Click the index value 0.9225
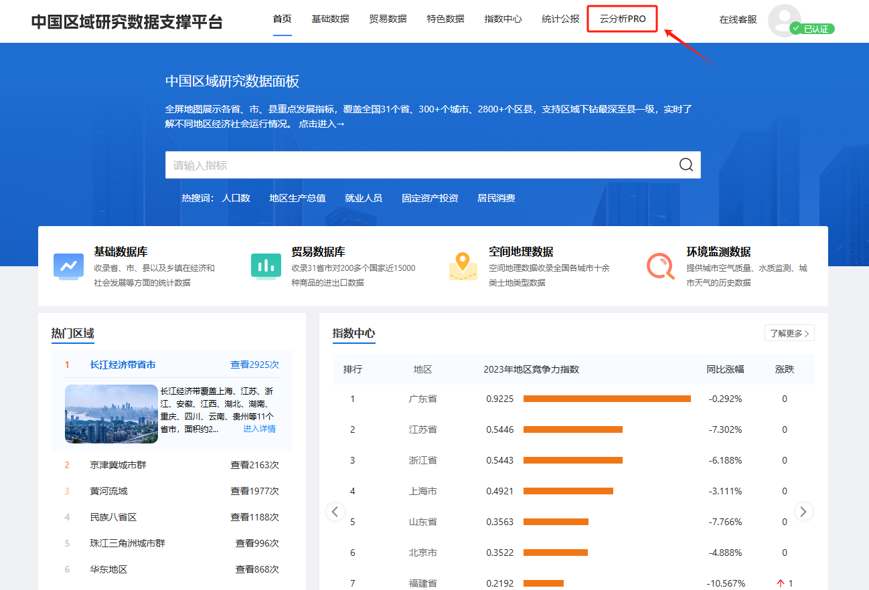This screenshot has height=590, width=869. [x=500, y=399]
